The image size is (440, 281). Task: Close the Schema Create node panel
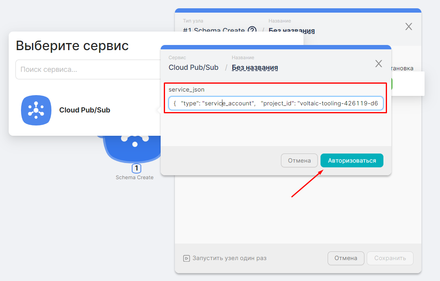pyautogui.click(x=409, y=26)
